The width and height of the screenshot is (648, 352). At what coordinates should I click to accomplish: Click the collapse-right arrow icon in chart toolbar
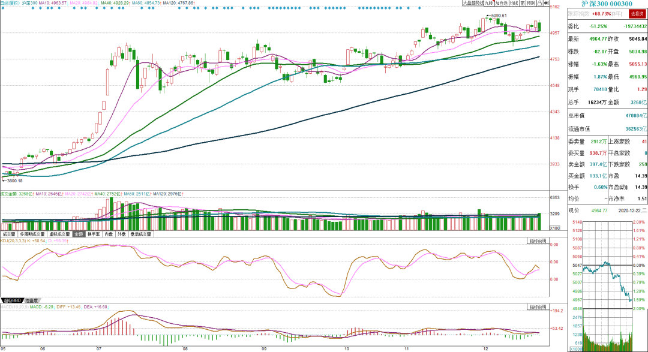pos(546,3)
